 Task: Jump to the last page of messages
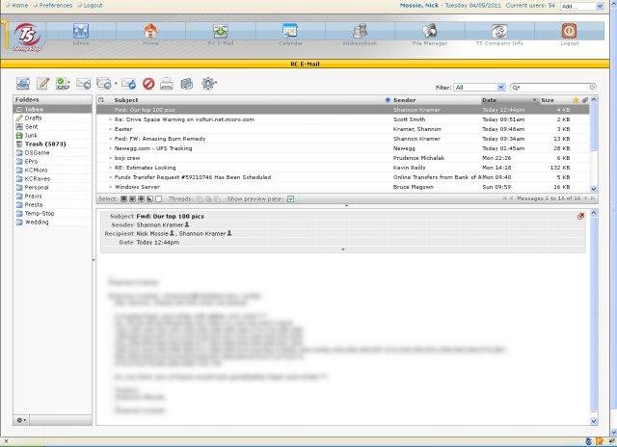592,198
